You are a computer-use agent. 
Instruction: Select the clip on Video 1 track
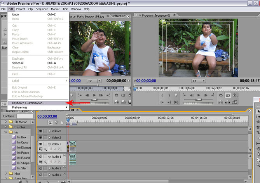tap(72, 146)
